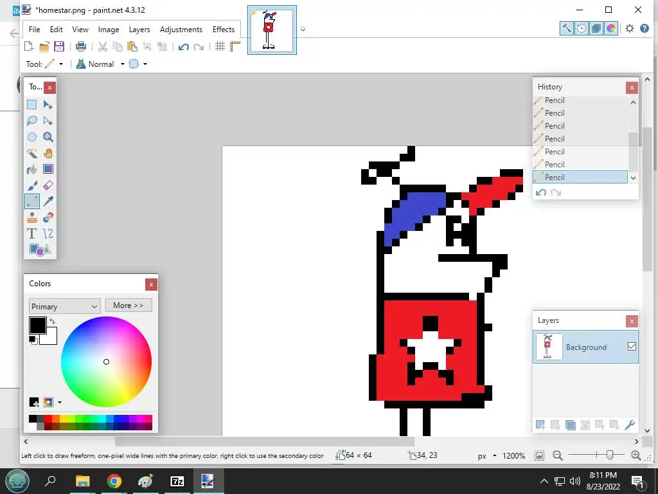Open the View menu
The height and width of the screenshot is (494, 658).
(x=80, y=30)
